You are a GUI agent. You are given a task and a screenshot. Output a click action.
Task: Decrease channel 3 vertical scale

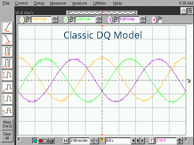click(143, 21)
